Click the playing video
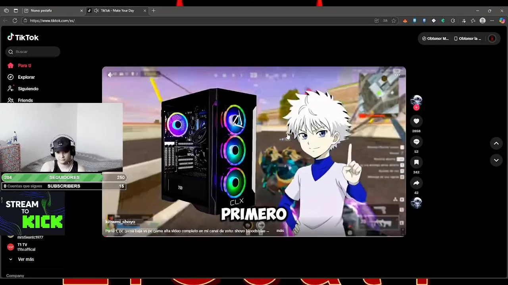 point(254,152)
